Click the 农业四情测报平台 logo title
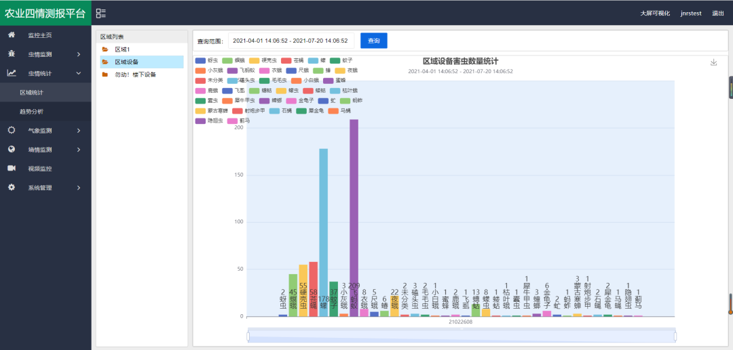Image resolution: width=733 pixels, height=350 pixels. click(x=45, y=13)
